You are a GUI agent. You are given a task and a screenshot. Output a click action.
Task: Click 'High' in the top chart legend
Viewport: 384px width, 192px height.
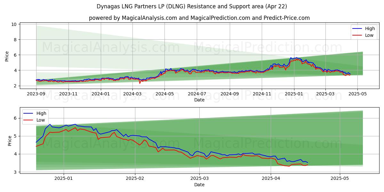[370, 28]
